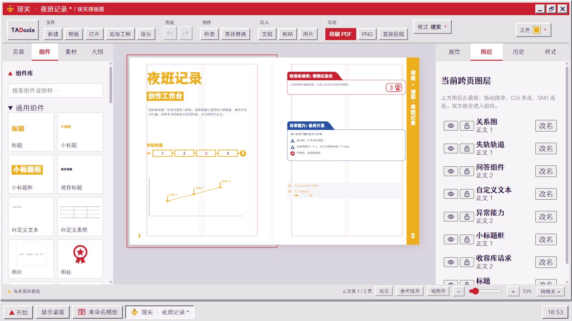The width and height of the screenshot is (572, 321).
Task: Import via the 文稿 button
Action: coord(267,34)
